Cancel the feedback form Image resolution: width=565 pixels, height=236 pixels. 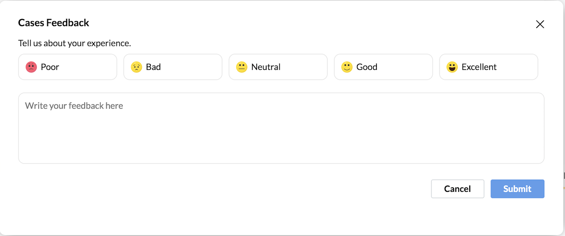(x=458, y=189)
